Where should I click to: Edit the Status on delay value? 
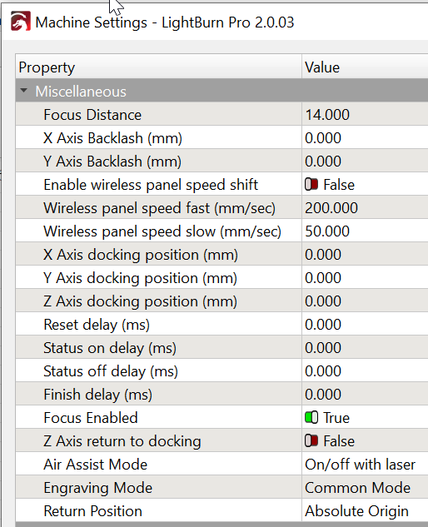(365, 347)
